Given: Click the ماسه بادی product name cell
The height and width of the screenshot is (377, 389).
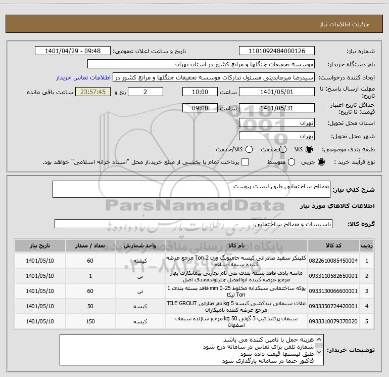Looking at the screenshot, I should (x=236, y=276).
